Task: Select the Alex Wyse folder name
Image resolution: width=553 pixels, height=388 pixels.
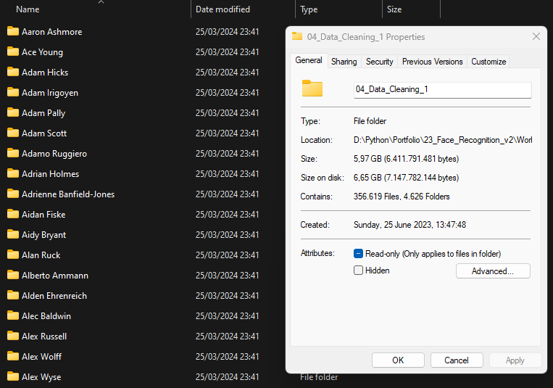Action: point(41,377)
